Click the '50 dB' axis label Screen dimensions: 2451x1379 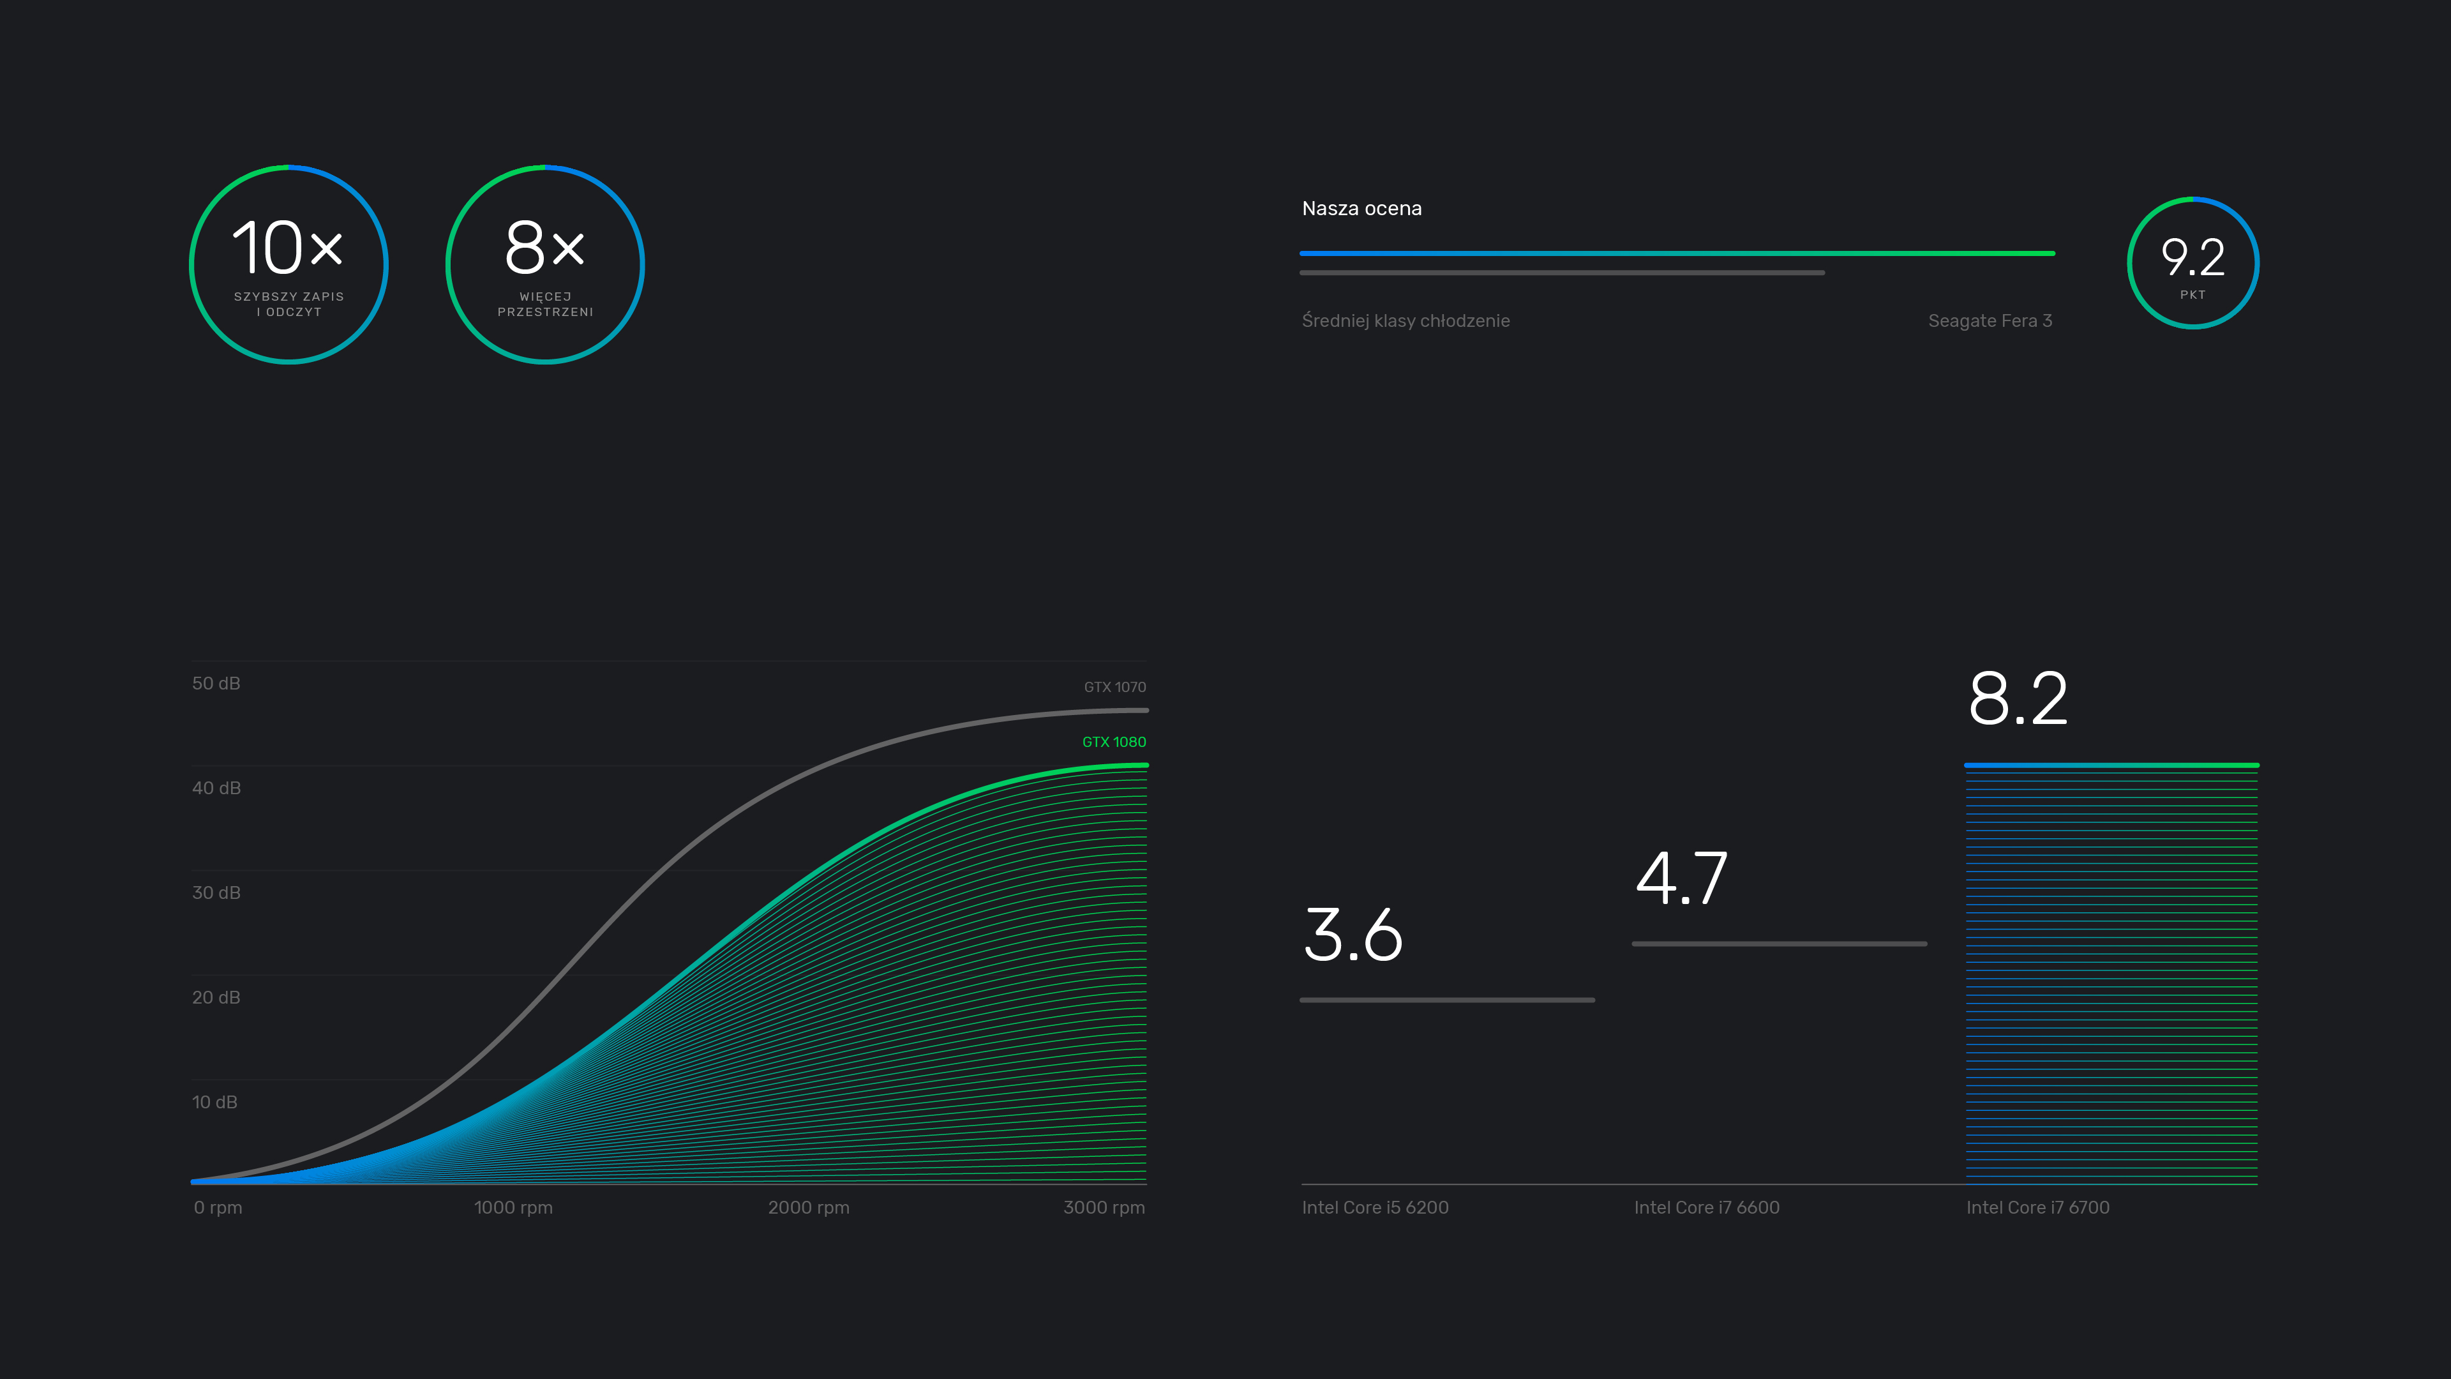(216, 683)
